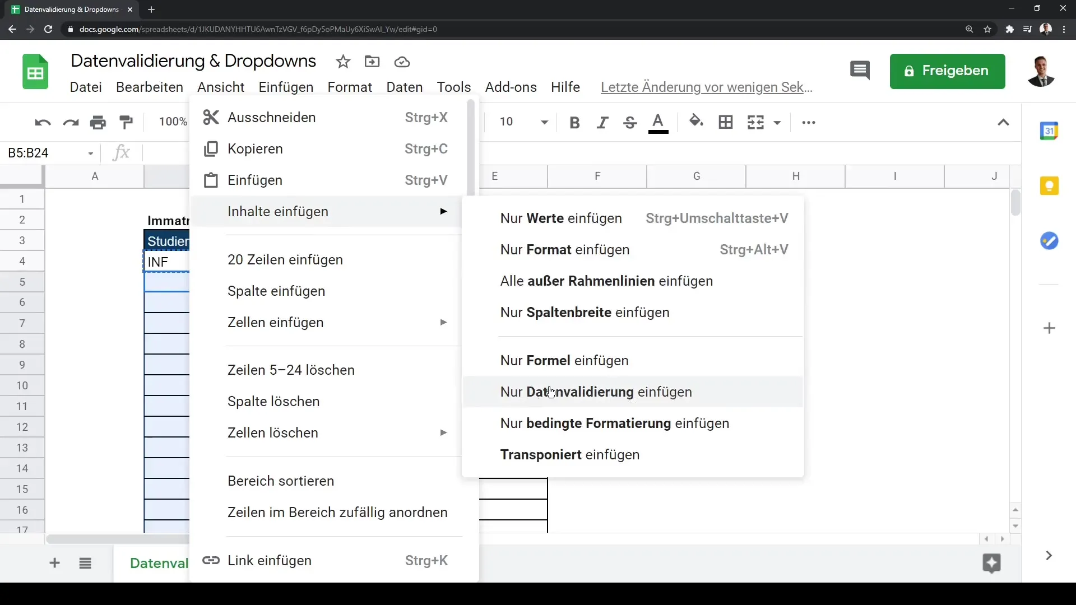Viewport: 1076px width, 605px height.
Task: Open the comment history icon
Action: pyautogui.click(x=860, y=71)
